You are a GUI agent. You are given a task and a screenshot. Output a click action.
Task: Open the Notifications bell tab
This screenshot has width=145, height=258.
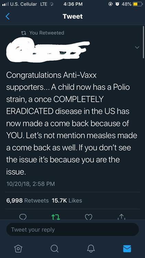pyautogui.click(x=91, y=248)
